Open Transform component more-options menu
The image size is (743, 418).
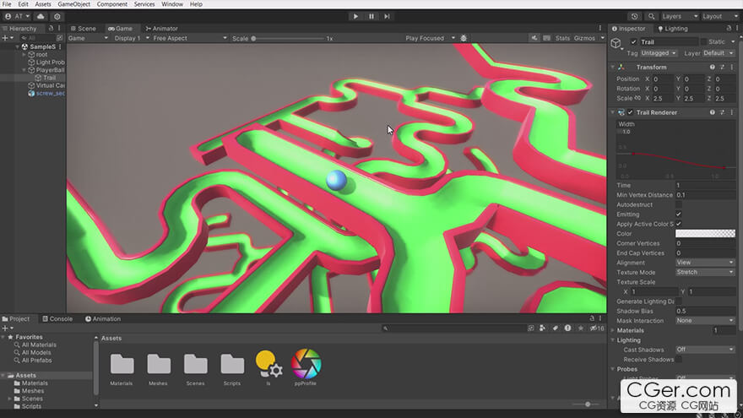pos(732,68)
